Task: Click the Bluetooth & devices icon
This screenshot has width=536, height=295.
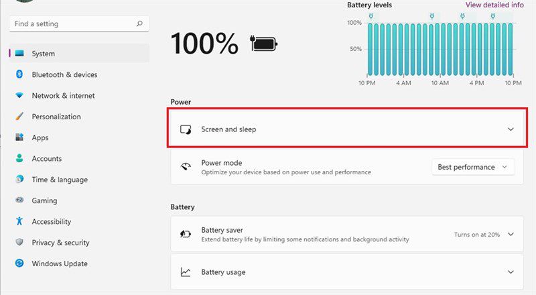Action: coord(19,74)
